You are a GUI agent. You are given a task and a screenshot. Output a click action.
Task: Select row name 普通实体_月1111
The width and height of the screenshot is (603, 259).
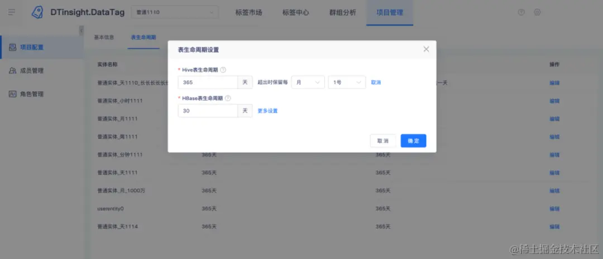click(117, 119)
